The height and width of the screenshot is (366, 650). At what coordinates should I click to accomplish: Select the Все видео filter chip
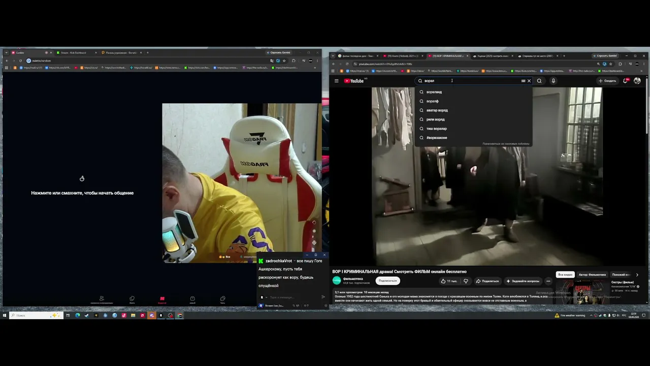click(565, 274)
